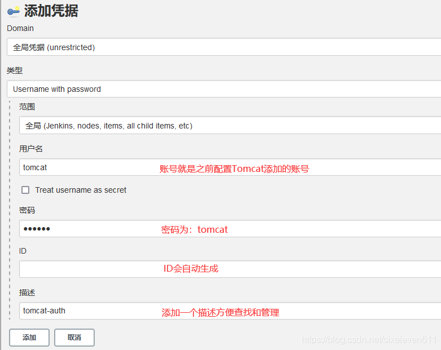Click the 类型 label
441x350 pixels.
pyautogui.click(x=15, y=70)
